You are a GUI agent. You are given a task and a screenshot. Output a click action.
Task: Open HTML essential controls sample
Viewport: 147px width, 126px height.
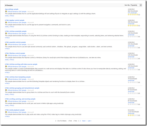coord(15,42)
